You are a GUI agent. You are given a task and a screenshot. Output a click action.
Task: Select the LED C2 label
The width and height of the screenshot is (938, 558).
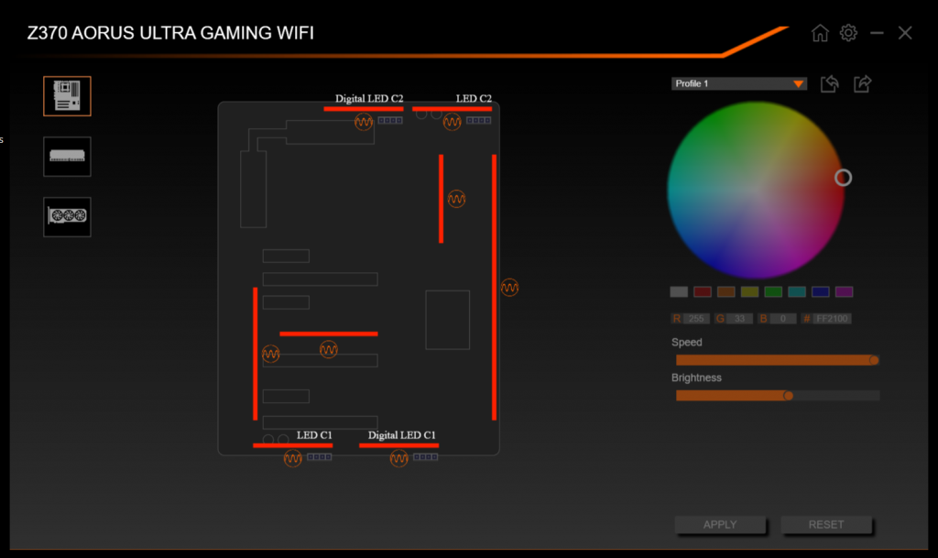pos(474,99)
